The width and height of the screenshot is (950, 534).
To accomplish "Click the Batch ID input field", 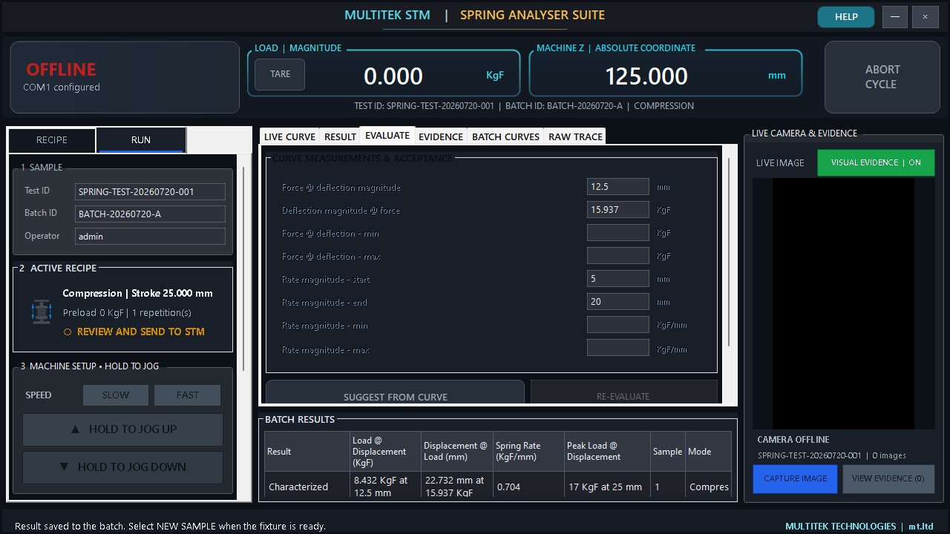I will pos(150,214).
